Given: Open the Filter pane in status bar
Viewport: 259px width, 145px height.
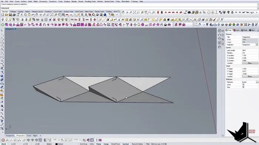Looking at the screenshot, I should tap(148, 144).
